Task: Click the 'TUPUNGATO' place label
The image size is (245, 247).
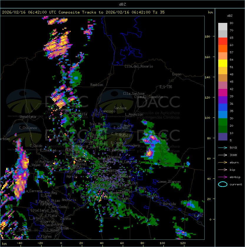Action: (x=48, y=204)
